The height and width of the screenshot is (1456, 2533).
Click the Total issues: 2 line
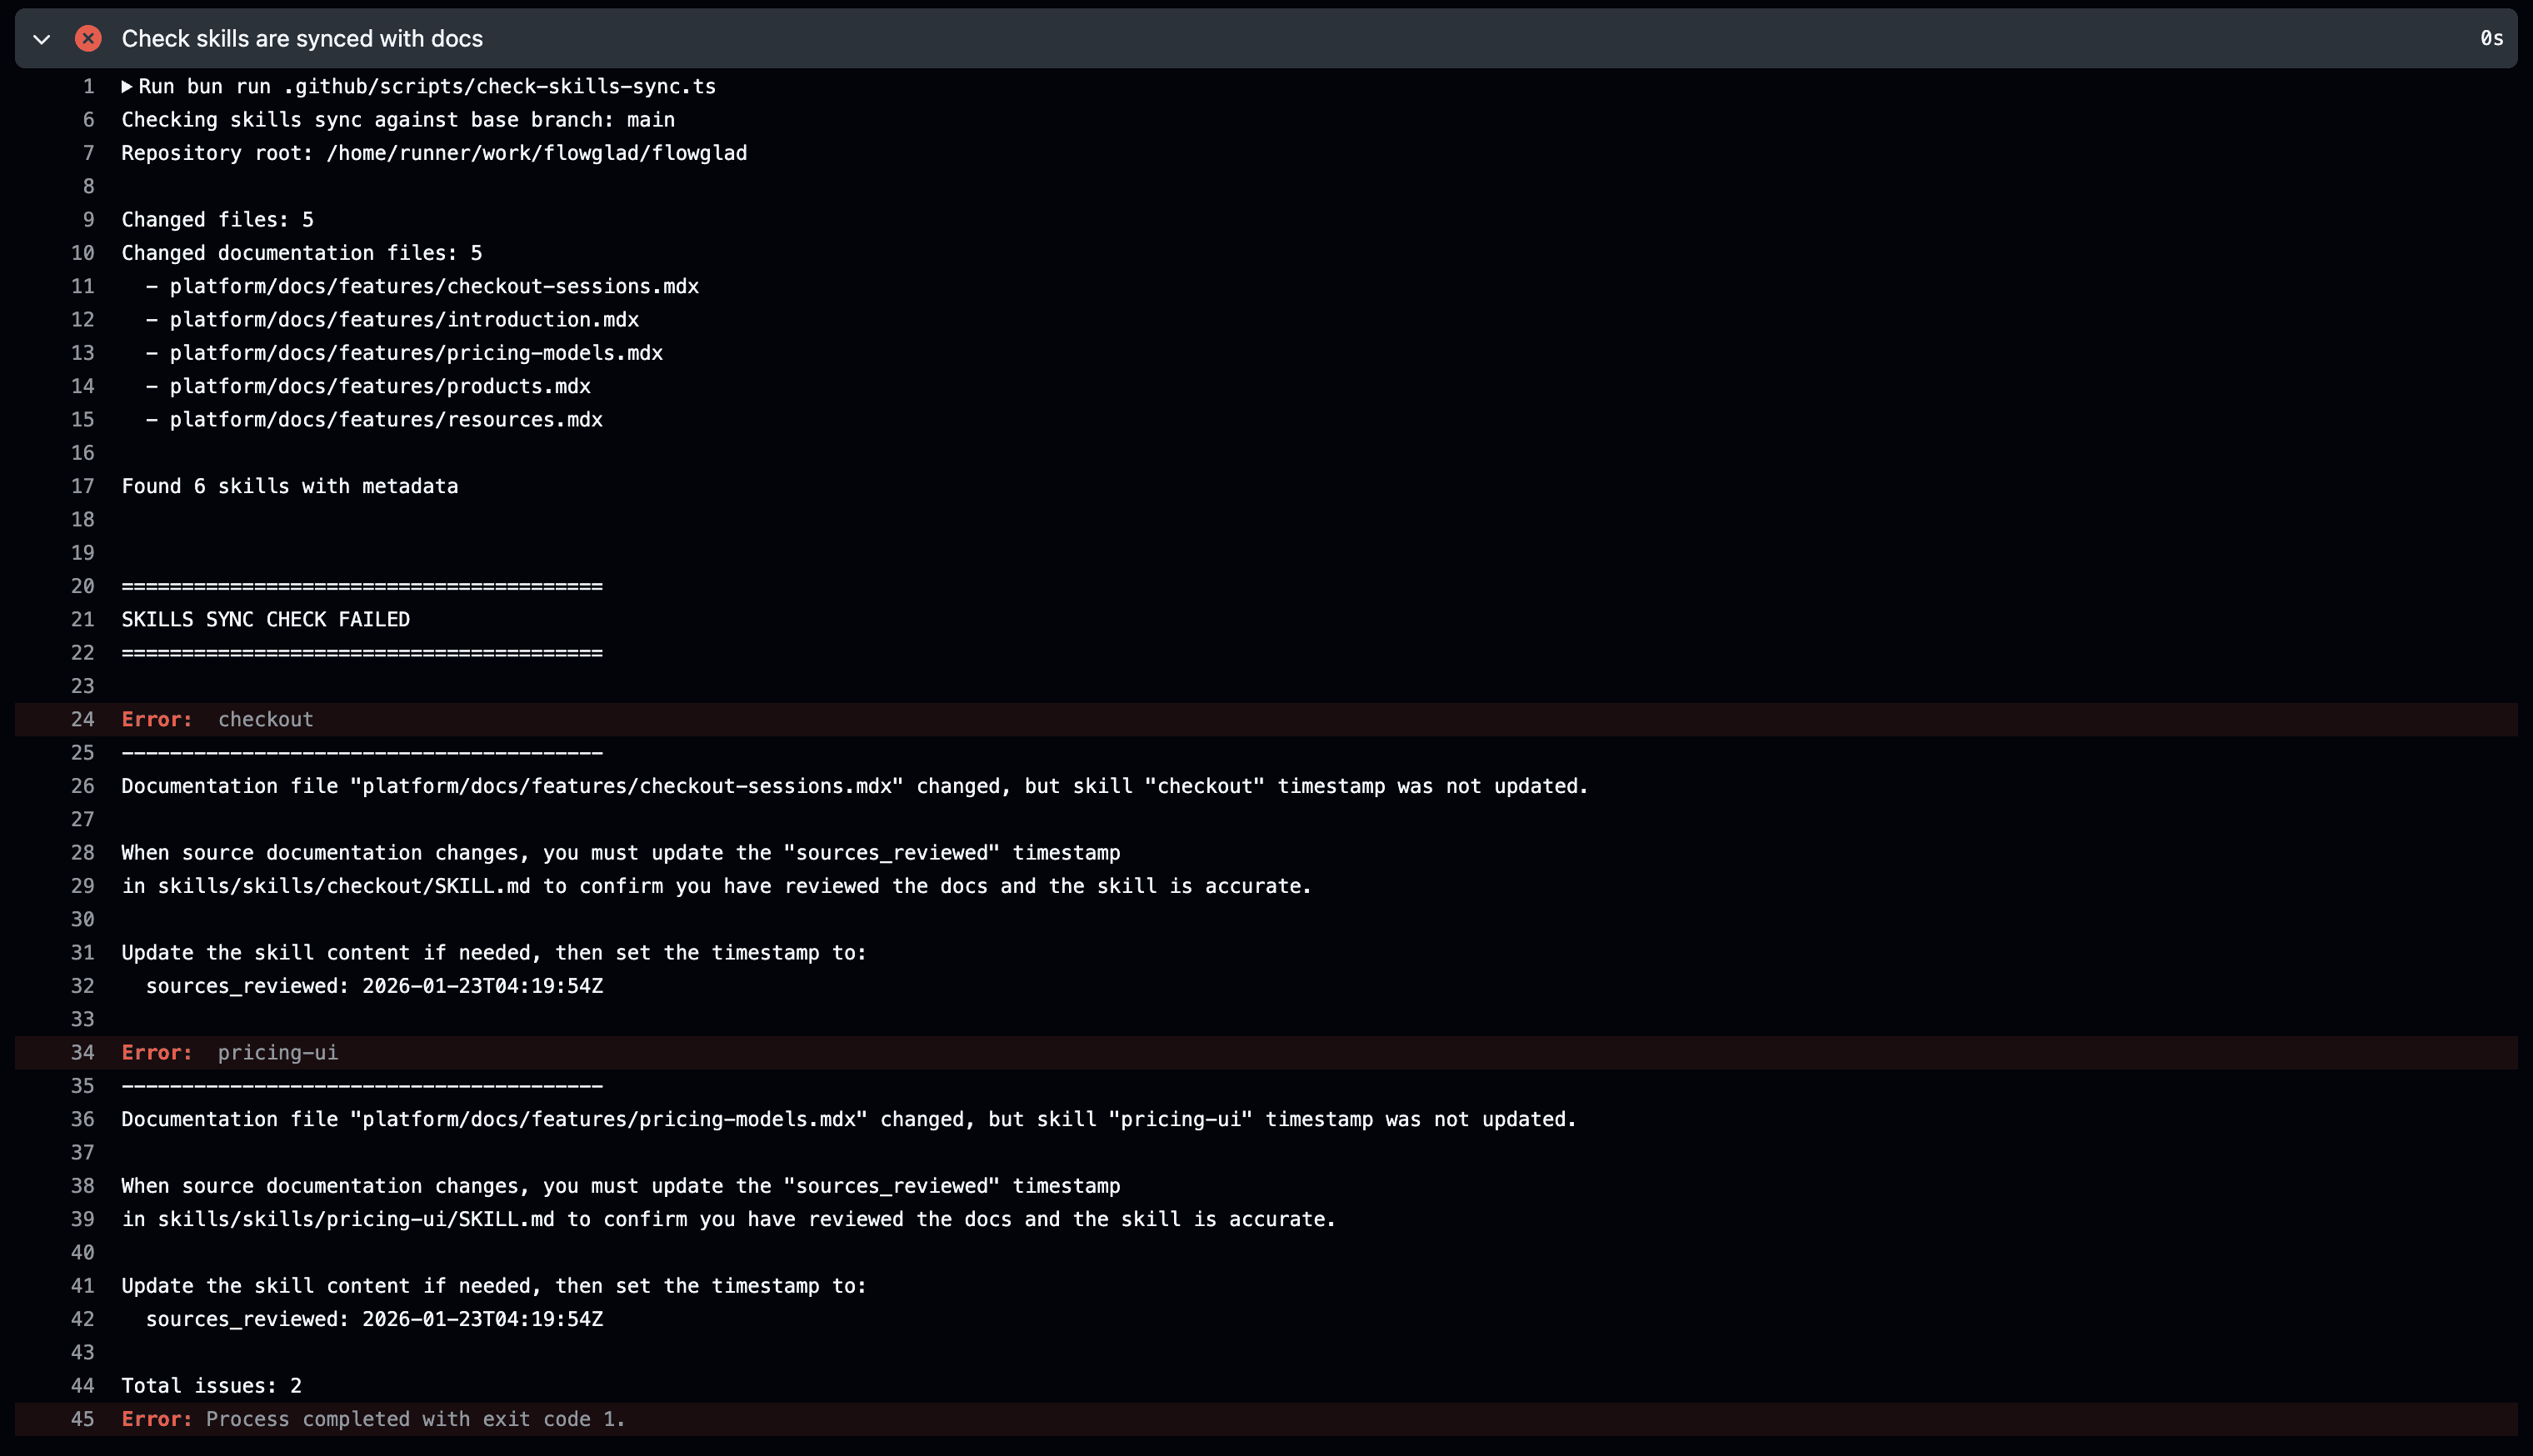(x=211, y=1386)
